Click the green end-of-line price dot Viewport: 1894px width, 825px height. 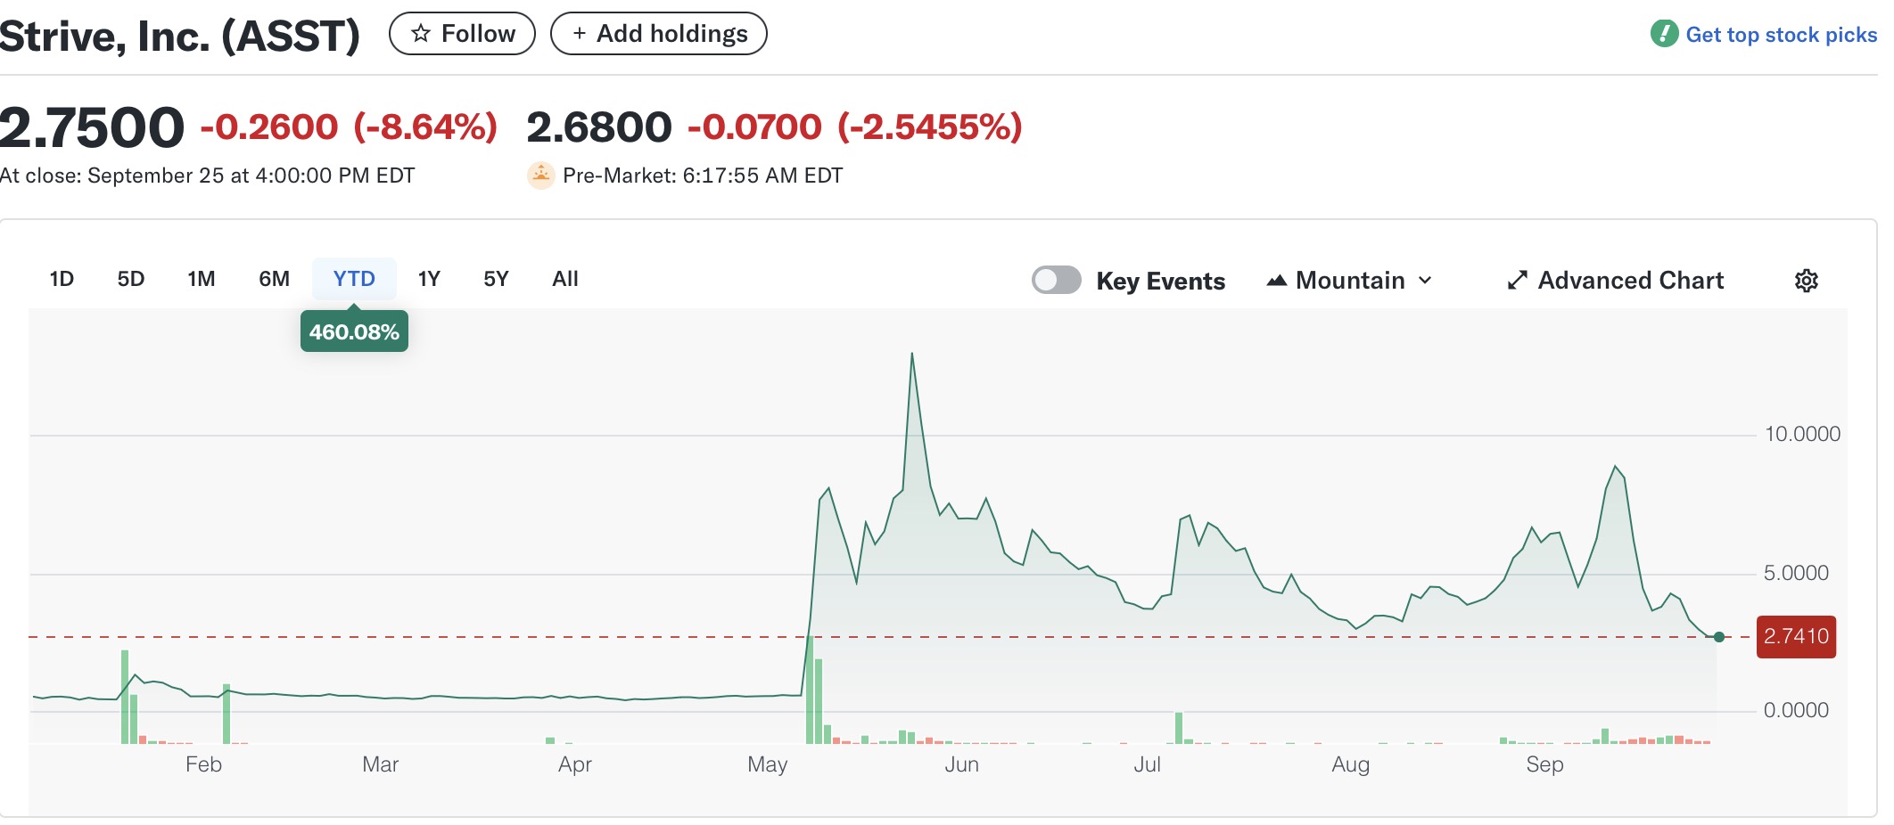coord(1719,637)
